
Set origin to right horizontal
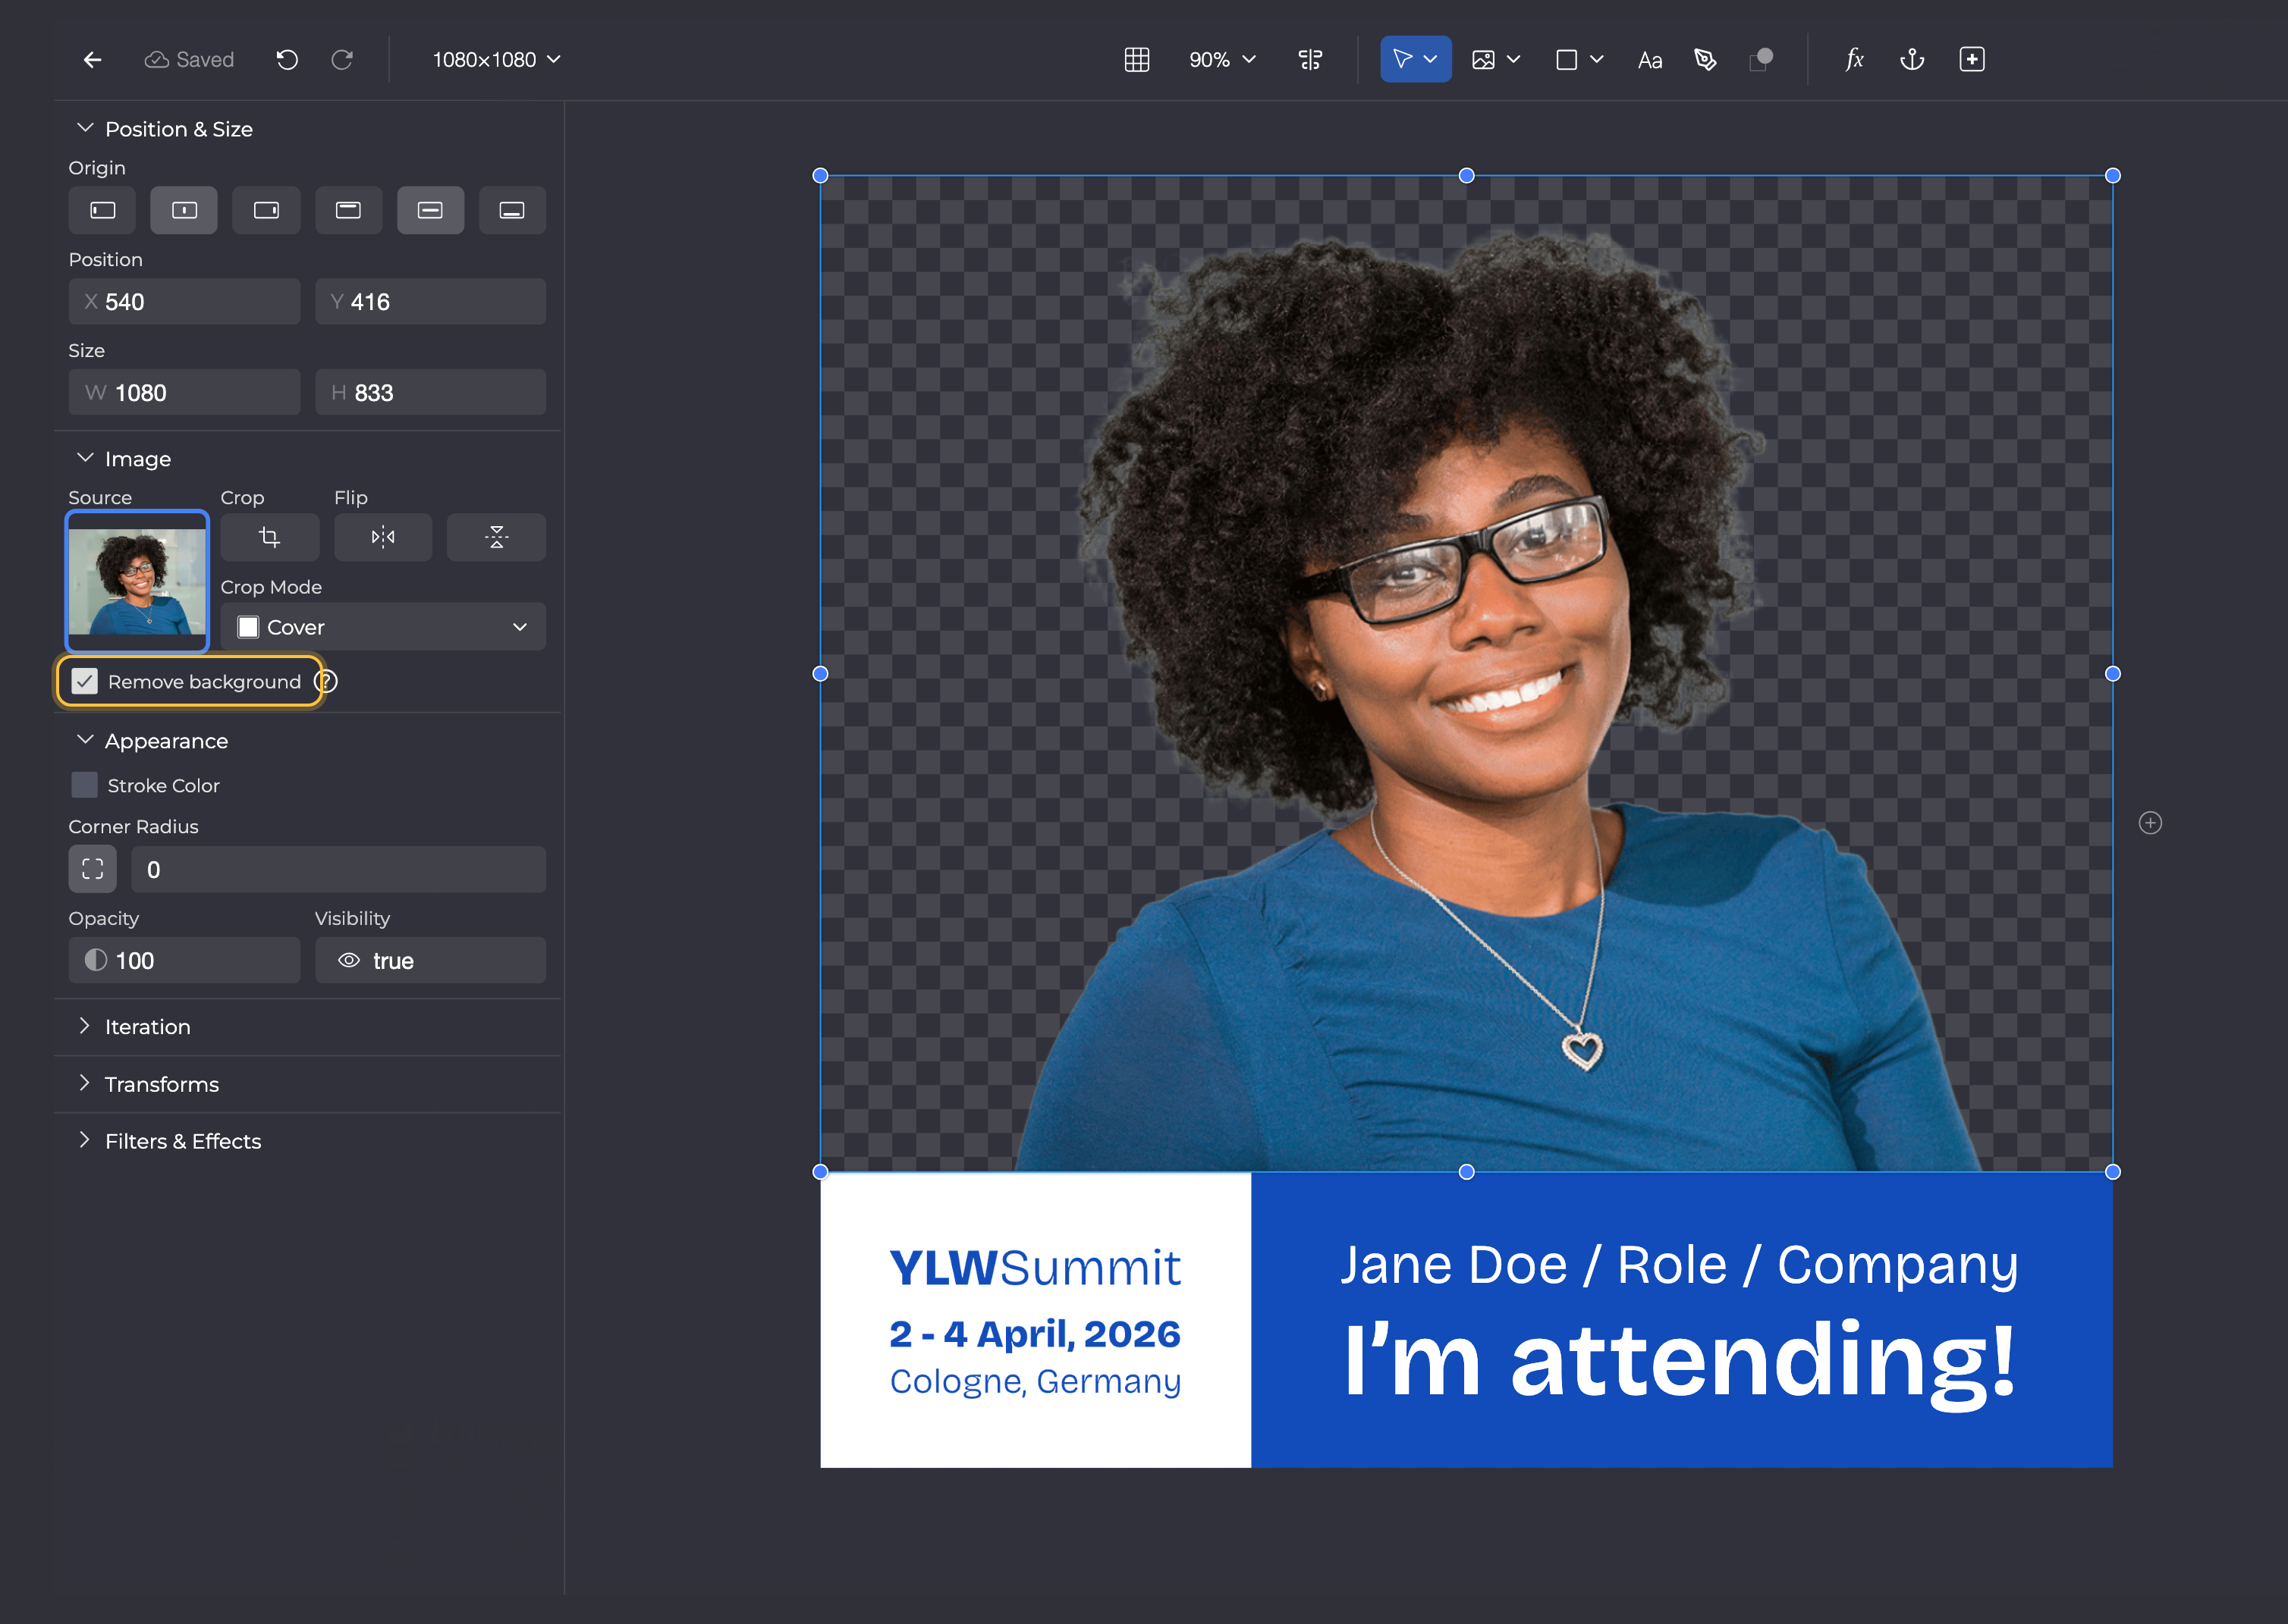tap(266, 210)
